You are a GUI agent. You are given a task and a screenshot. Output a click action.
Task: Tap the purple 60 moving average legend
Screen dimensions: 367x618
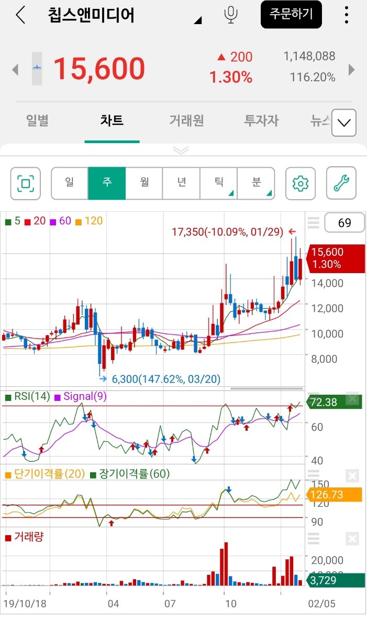(x=60, y=221)
